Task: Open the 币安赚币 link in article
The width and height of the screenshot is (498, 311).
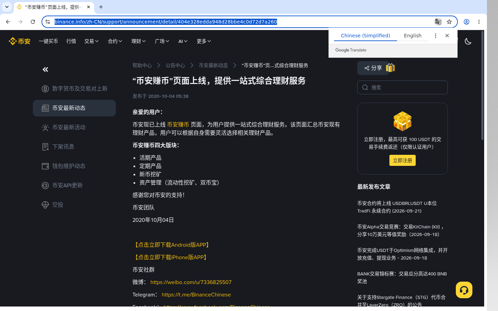Action: click(178, 124)
